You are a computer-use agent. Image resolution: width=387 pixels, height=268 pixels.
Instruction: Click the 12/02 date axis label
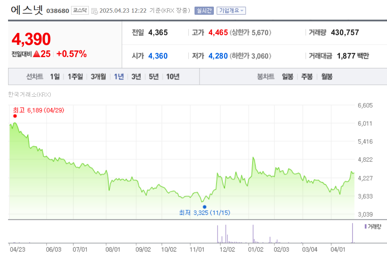tap(227, 249)
